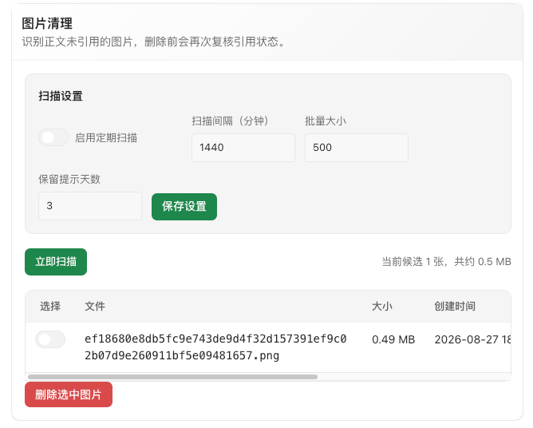Click the 扫描间隔（分钟） field label
The image size is (533, 428).
[x=230, y=121]
